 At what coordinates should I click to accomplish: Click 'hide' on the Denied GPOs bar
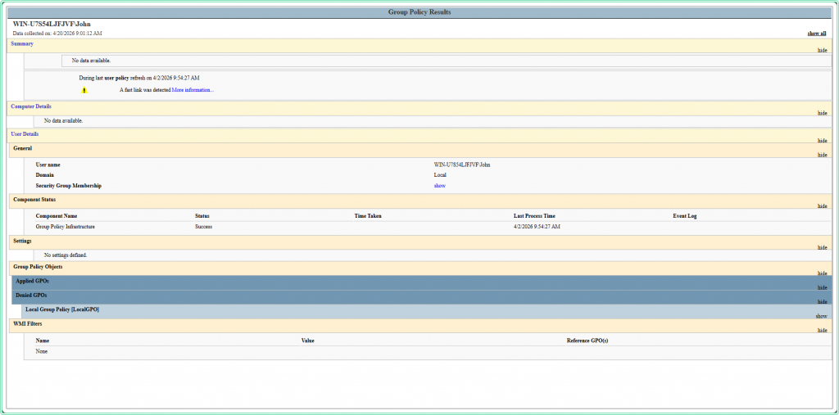[x=822, y=301]
